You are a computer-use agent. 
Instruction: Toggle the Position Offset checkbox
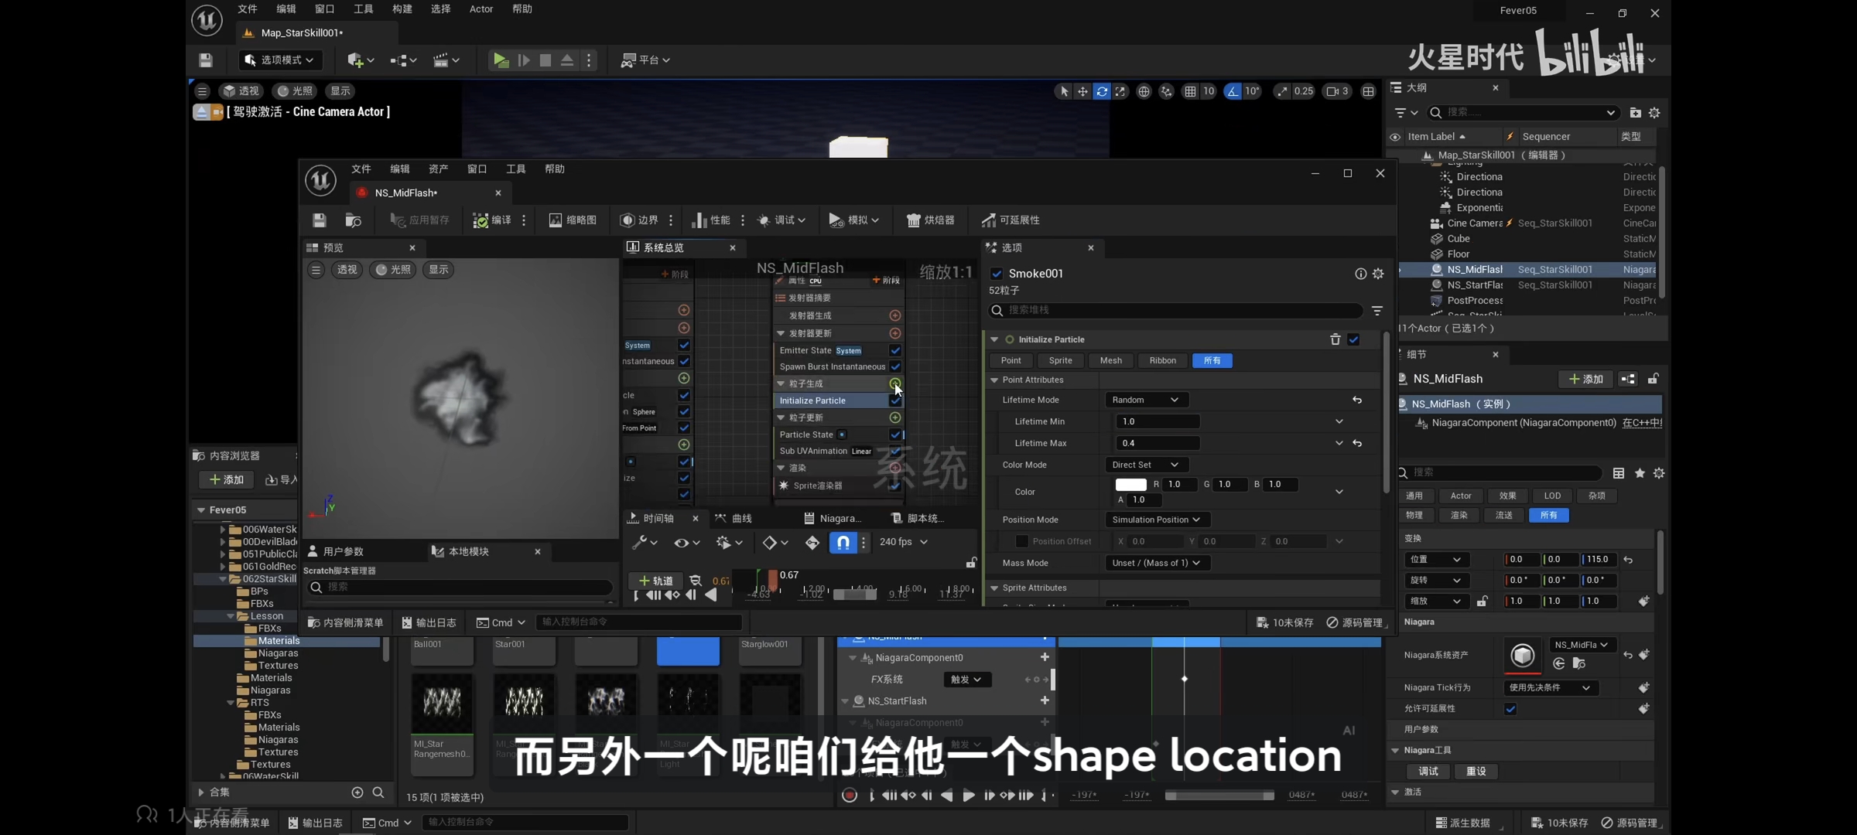point(1021,541)
